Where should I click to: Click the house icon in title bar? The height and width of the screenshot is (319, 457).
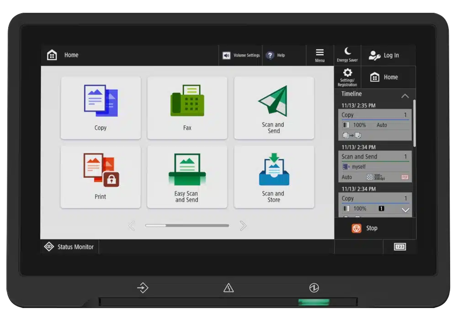(x=52, y=55)
